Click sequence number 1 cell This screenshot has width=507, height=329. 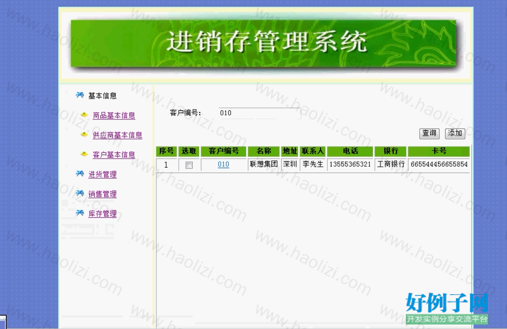tap(167, 164)
